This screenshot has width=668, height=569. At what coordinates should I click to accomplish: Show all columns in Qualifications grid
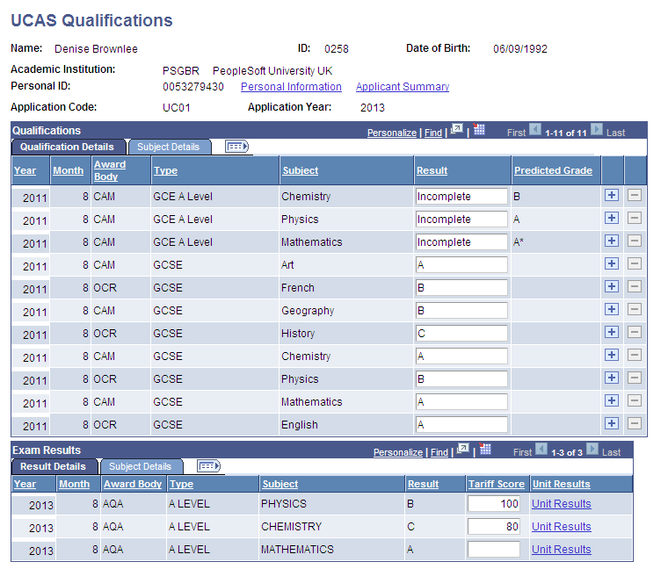(236, 147)
